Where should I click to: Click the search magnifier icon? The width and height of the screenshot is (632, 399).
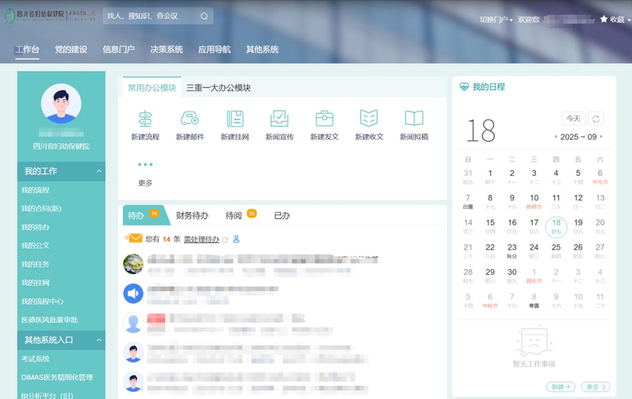tap(204, 16)
